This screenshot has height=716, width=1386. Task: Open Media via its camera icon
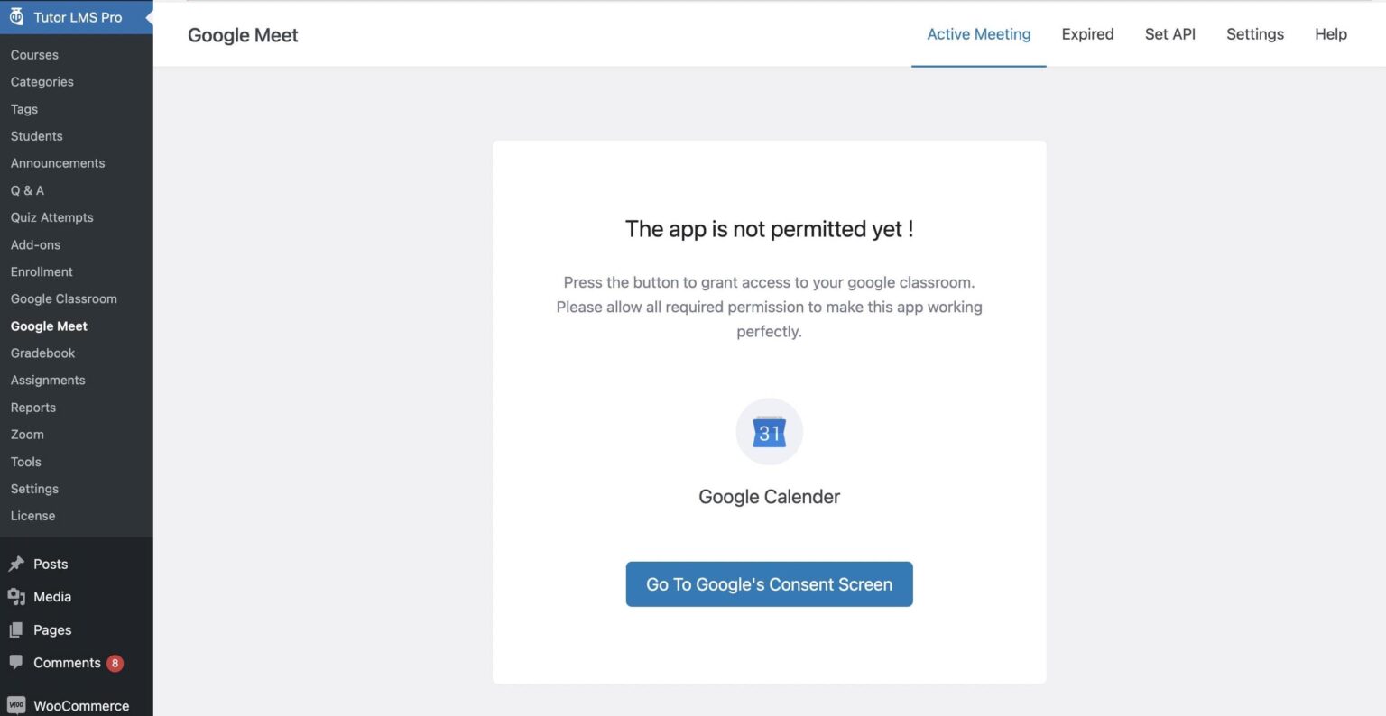(17, 596)
